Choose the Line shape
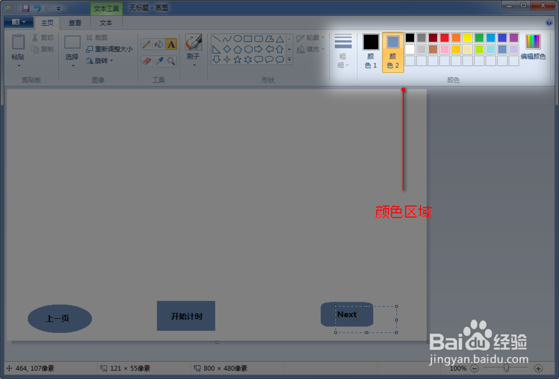 coord(216,39)
